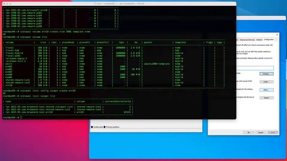The image size is (287, 161).
Task: Click 'kvm05' volume row name
Action: 9,77
